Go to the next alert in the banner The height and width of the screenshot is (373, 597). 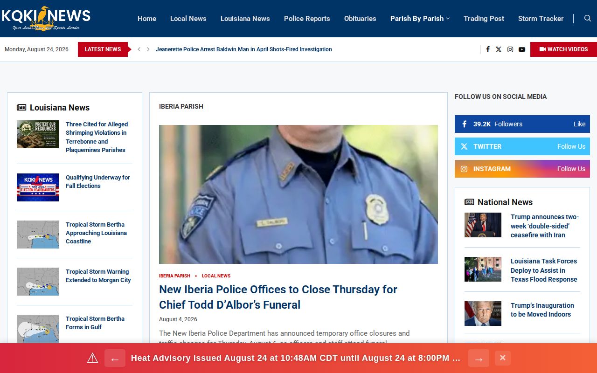479,358
